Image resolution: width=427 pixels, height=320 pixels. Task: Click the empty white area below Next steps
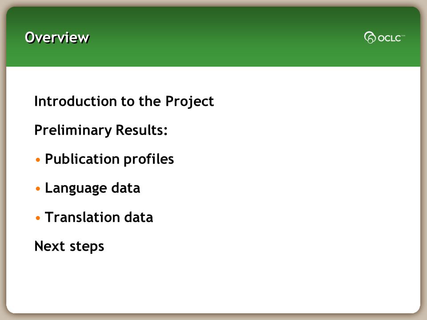click(x=213, y=283)
